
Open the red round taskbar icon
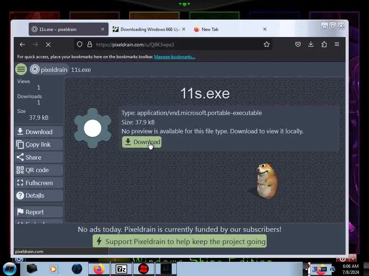click(x=143, y=269)
